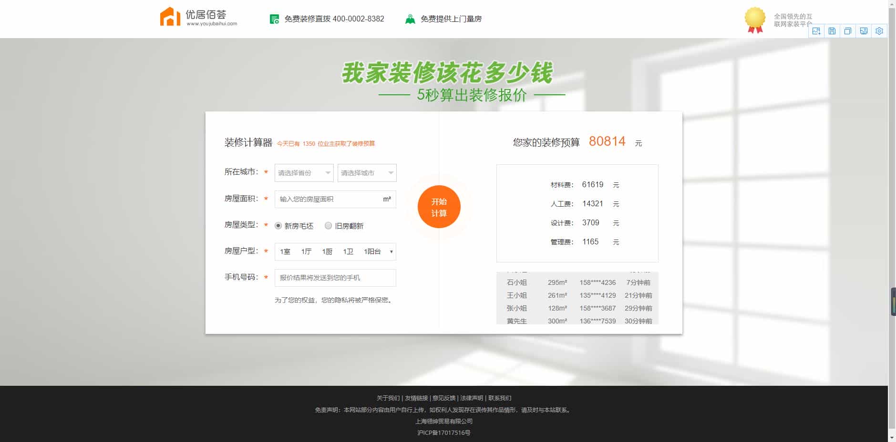Click the 黄先生 row in the list
Screen dimensions: 896x442
pyautogui.click(x=577, y=321)
